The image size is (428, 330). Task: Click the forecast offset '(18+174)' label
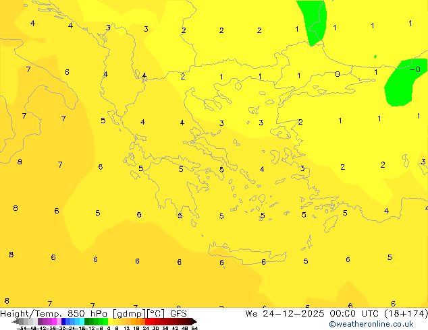pos(406,314)
